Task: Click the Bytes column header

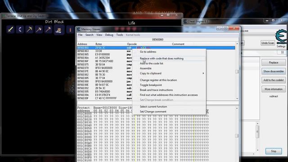Action: click(99, 44)
